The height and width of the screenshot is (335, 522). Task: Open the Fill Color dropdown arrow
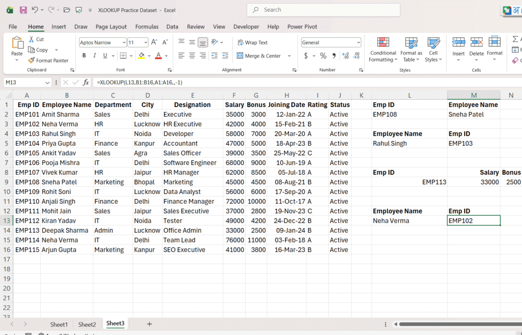149,56
